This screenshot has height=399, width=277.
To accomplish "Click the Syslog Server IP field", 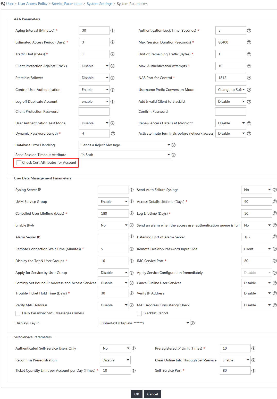I will [x=113, y=190].
